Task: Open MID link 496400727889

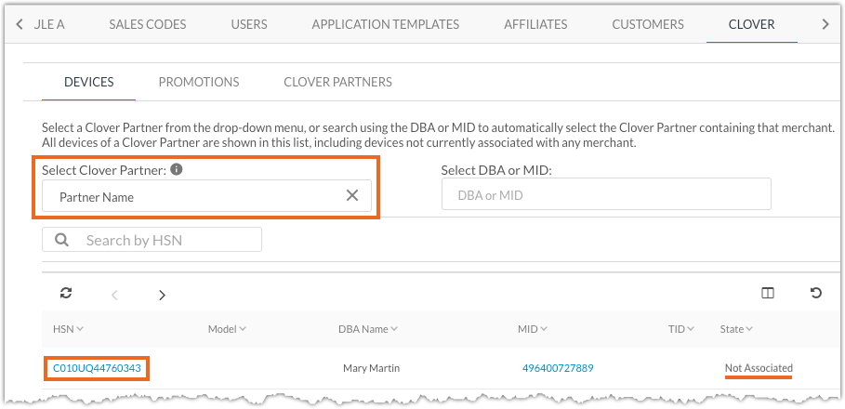Action: [558, 368]
